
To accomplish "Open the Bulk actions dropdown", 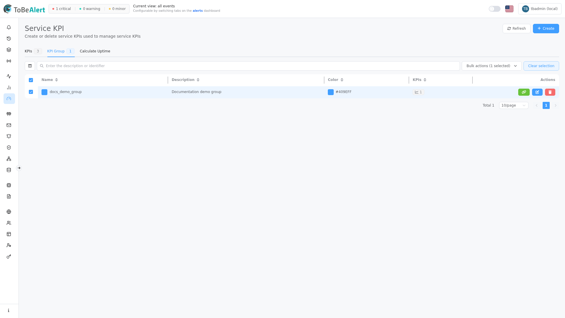I will pyautogui.click(x=491, y=66).
